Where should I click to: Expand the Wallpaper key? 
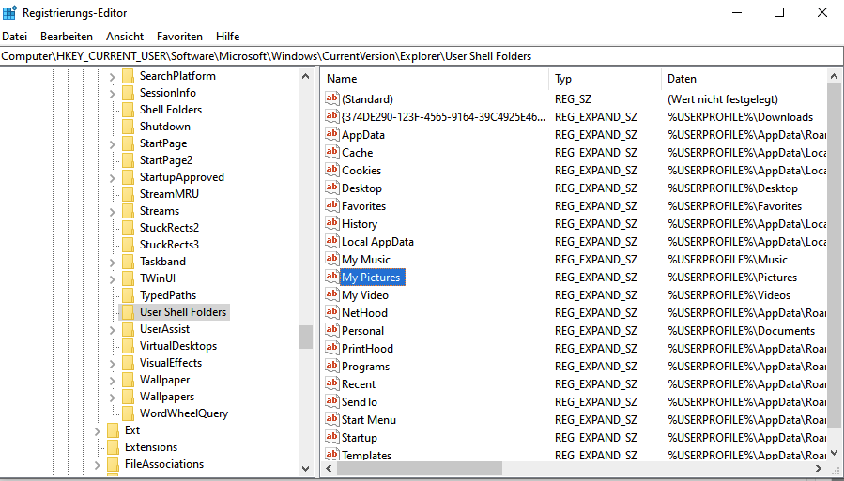112,380
